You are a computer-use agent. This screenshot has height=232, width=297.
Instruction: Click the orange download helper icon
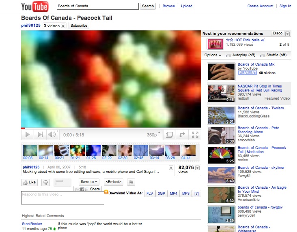pos(106,192)
